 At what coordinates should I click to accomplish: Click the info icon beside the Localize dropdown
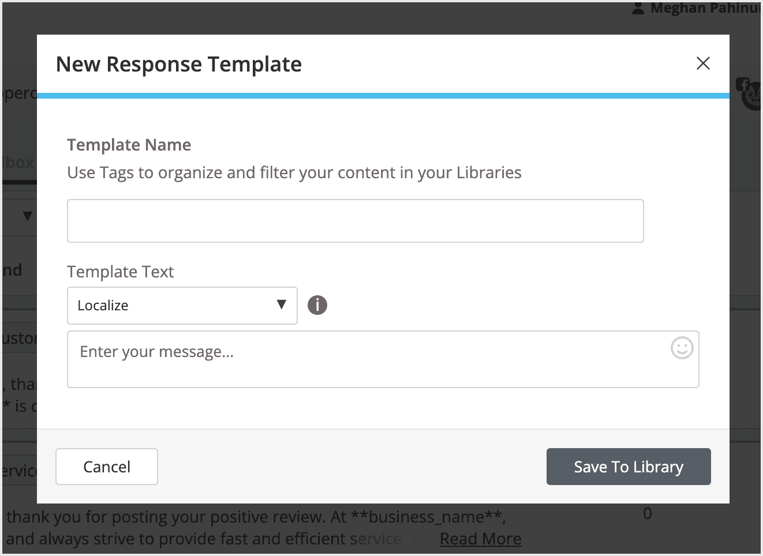coord(317,305)
